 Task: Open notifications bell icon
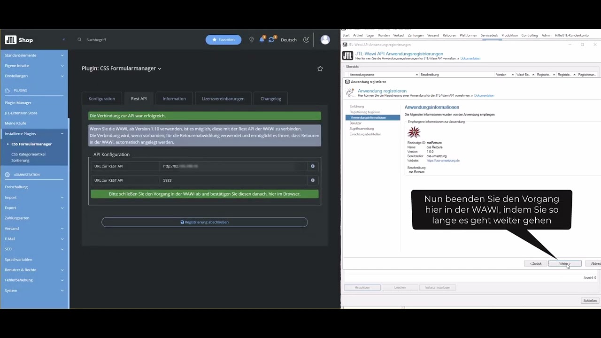[262, 40]
